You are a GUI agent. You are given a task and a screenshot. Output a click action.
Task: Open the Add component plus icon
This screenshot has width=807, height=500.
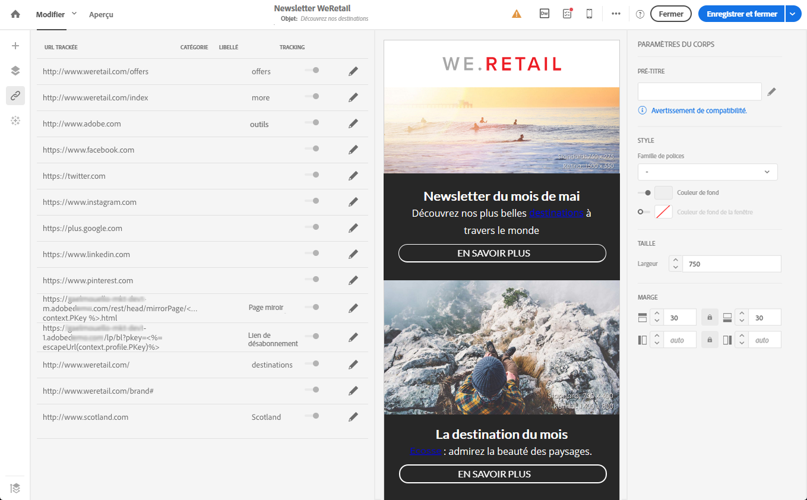click(15, 46)
